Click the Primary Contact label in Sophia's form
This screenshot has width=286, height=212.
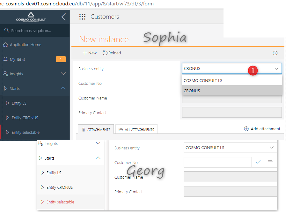pyautogui.click(x=92, y=113)
